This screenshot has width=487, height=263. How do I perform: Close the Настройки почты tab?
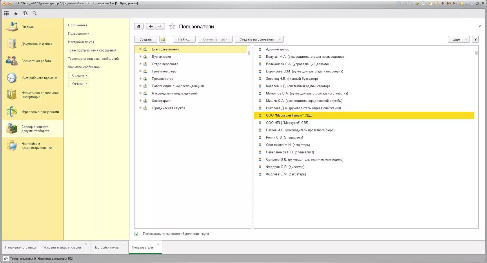[x=124, y=244]
